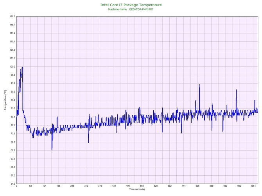262x196 pixels.
Task: Click the 54.0 y-axis value
Action: (13, 184)
